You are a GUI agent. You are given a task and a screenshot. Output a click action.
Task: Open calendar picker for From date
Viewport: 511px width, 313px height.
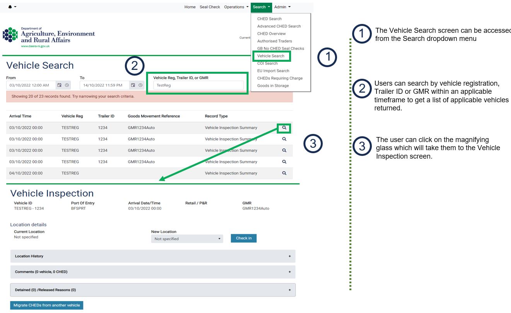coord(59,85)
